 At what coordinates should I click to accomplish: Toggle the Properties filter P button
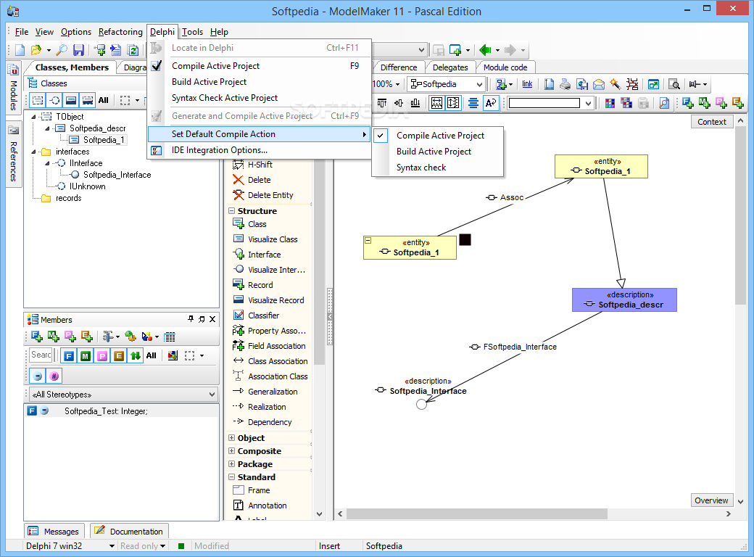pos(102,356)
